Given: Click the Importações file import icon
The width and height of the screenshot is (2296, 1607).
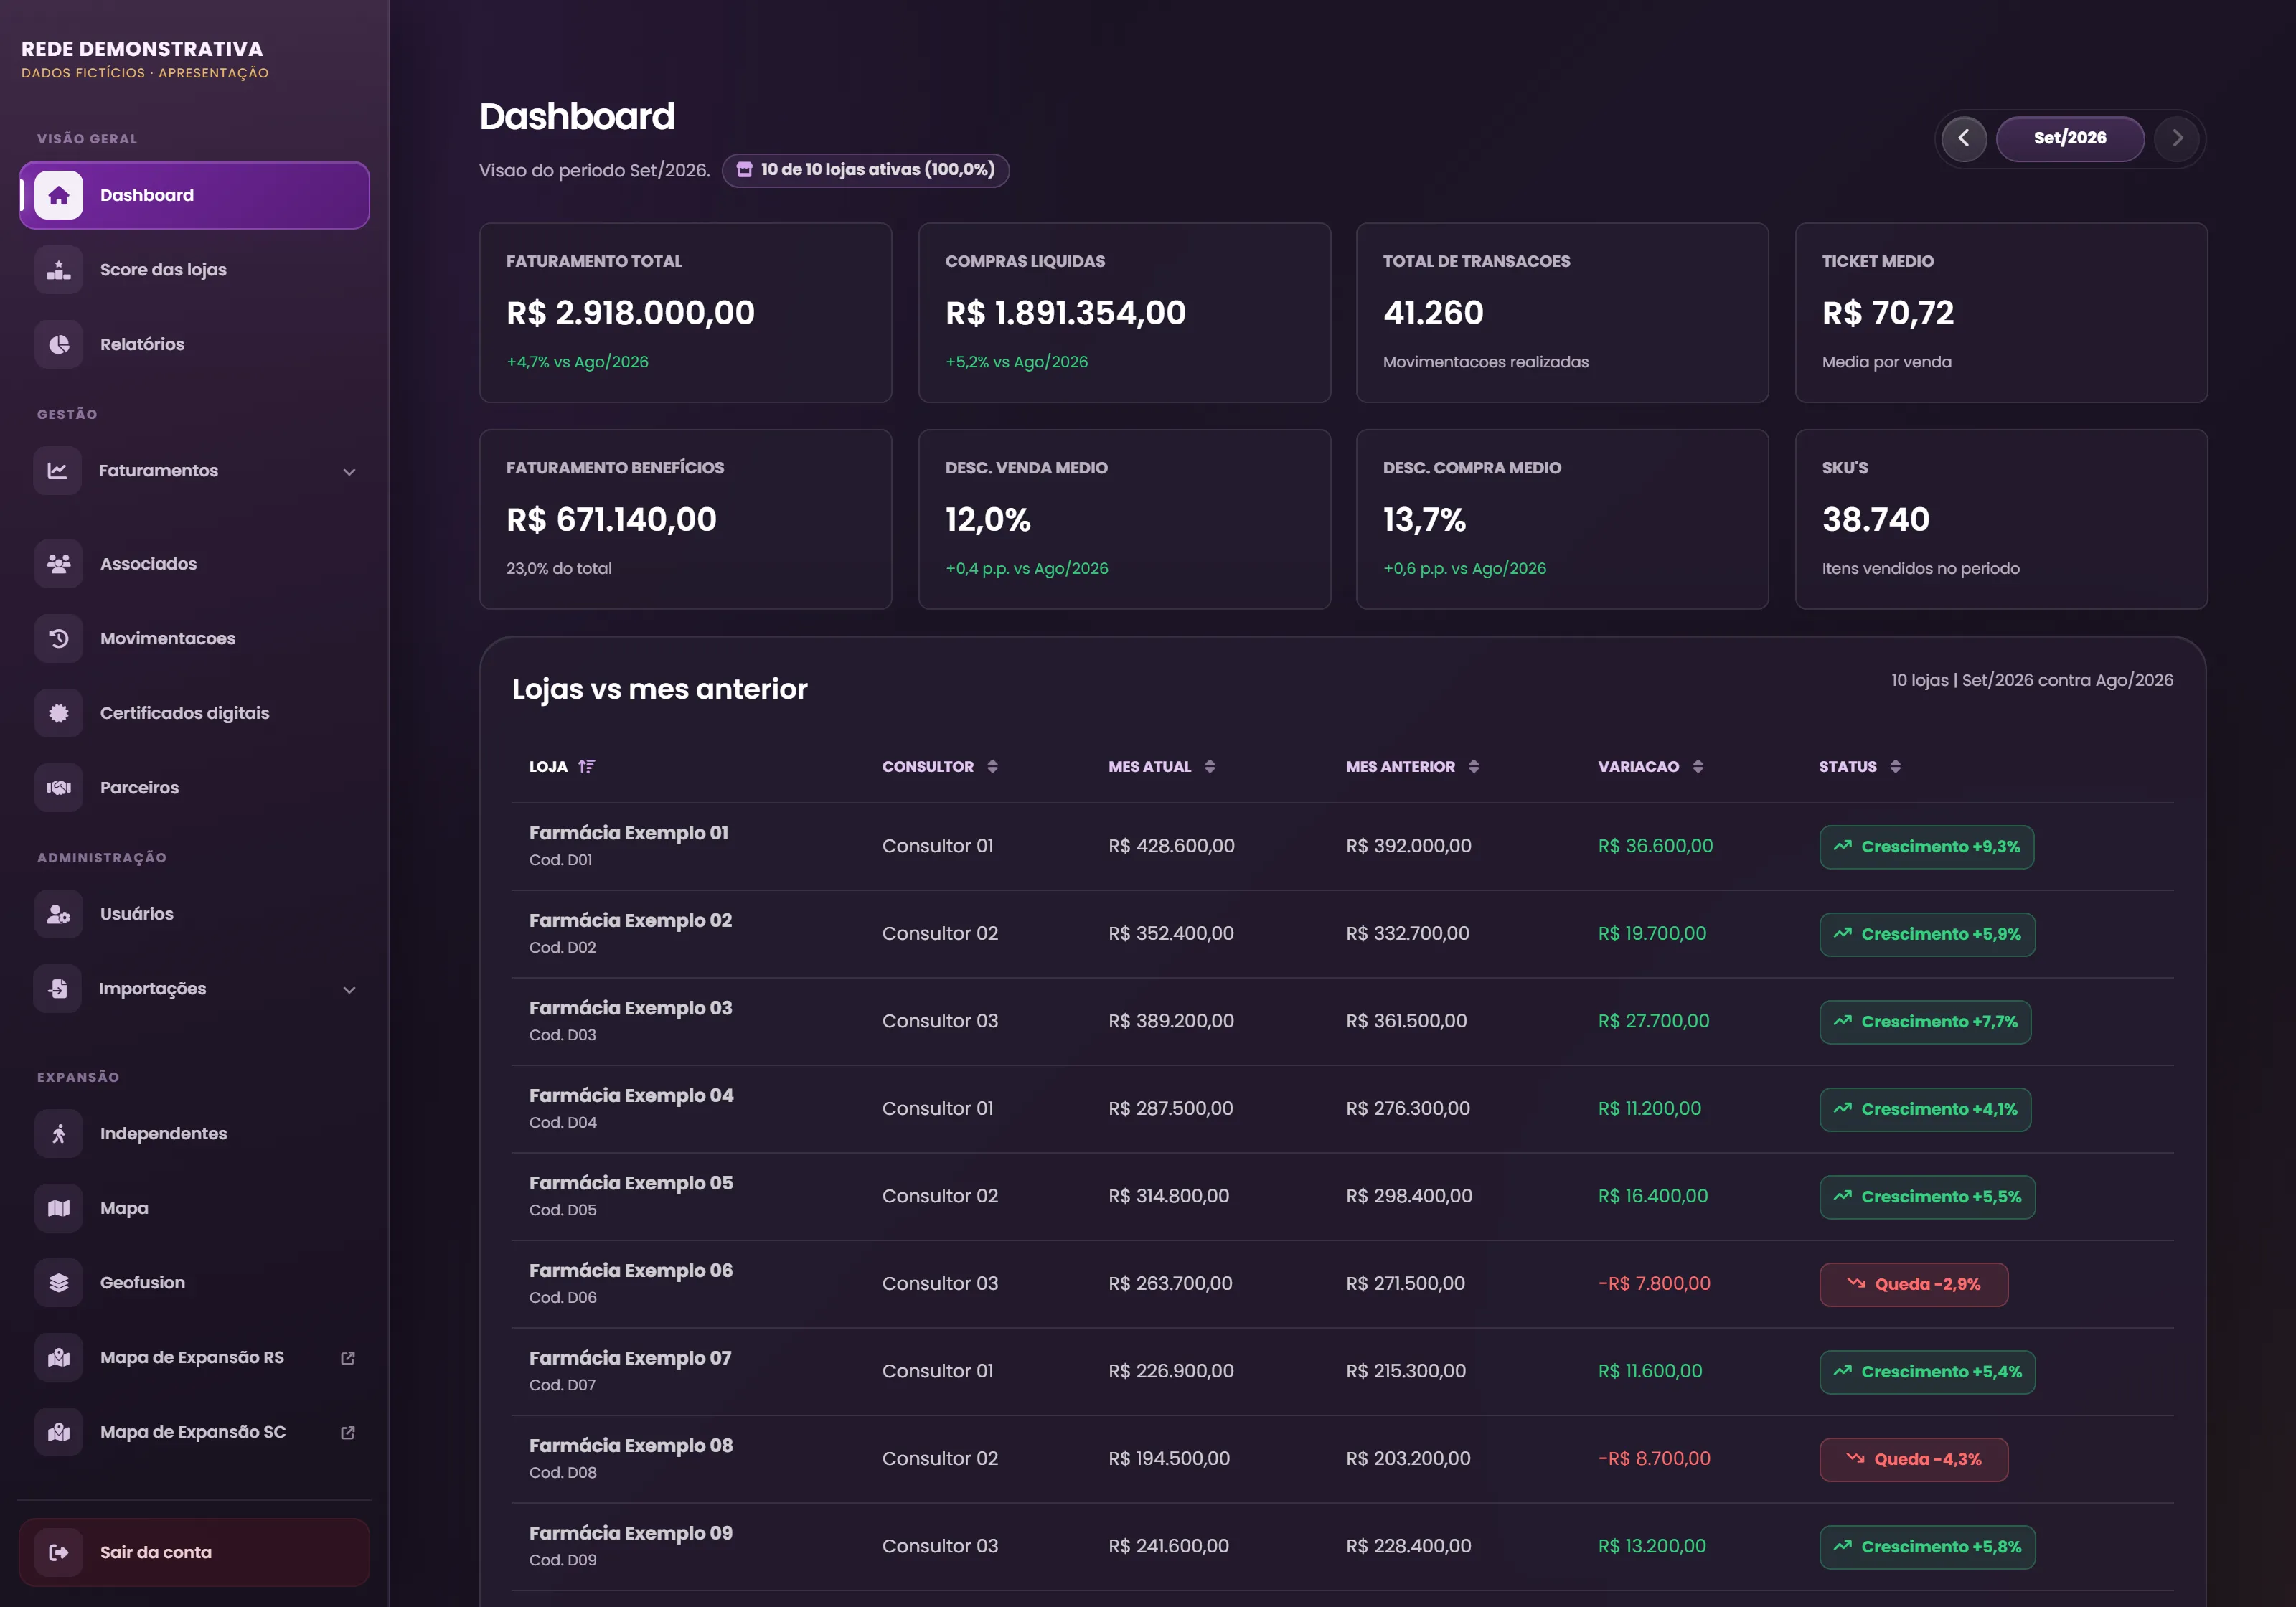Looking at the screenshot, I should (58, 989).
